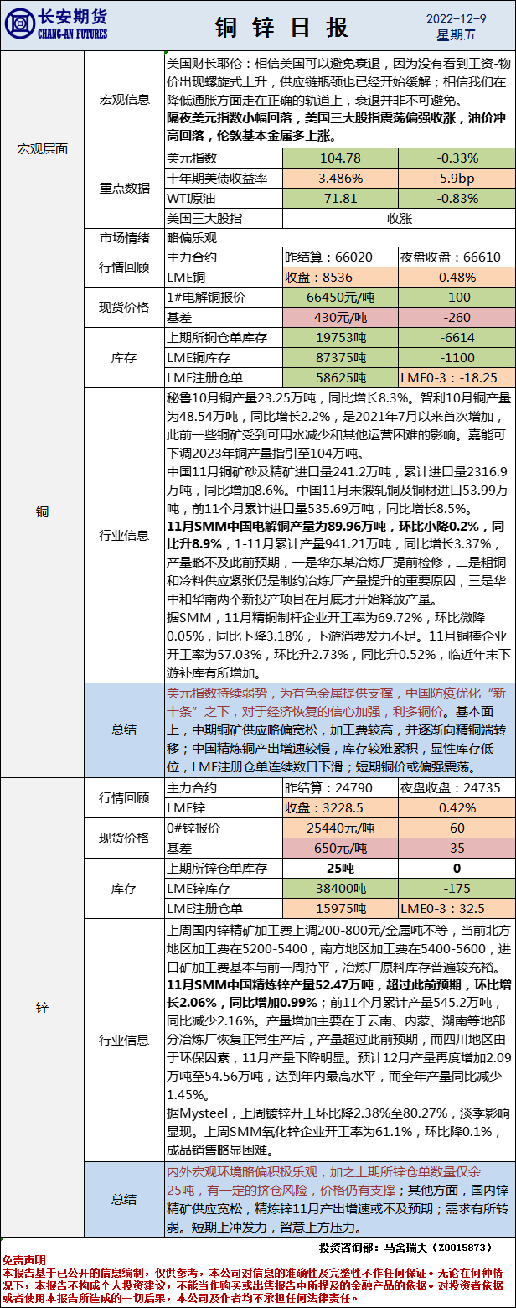Select the 5.9bp change cell
The width and height of the screenshot is (516, 1308).
pos(457,178)
